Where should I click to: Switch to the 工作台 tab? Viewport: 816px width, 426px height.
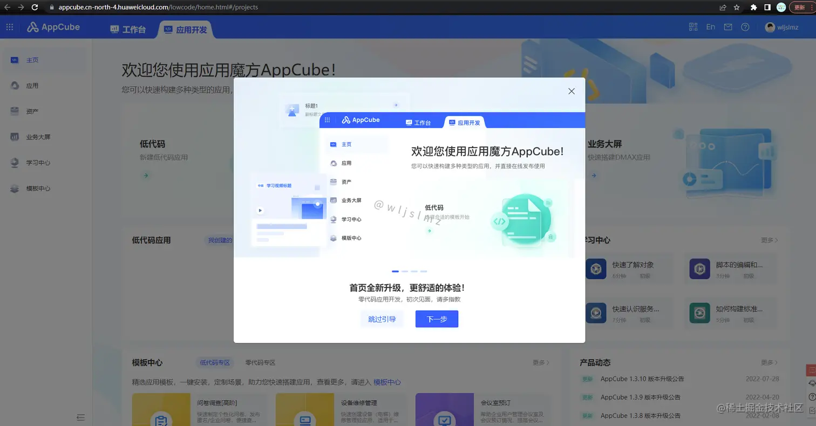click(x=128, y=30)
